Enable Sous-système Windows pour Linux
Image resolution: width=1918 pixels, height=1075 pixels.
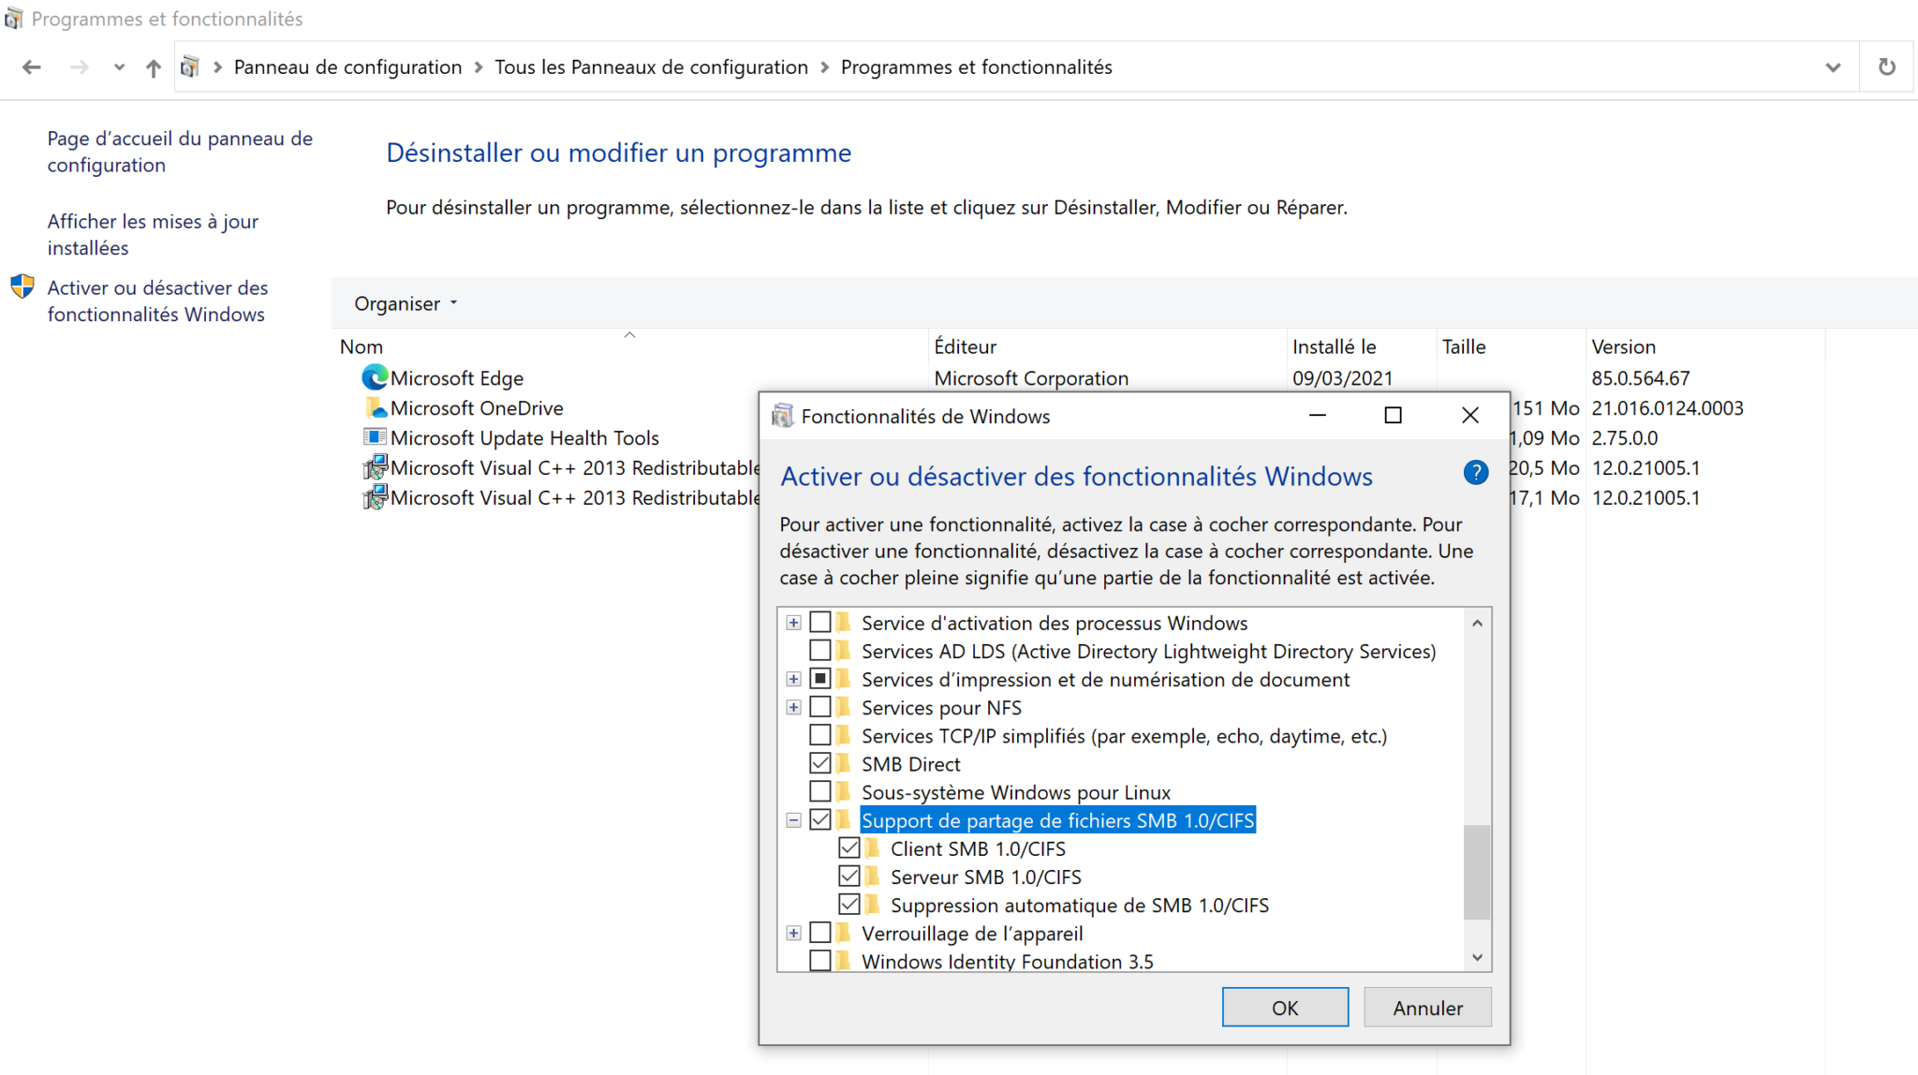coord(821,790)
